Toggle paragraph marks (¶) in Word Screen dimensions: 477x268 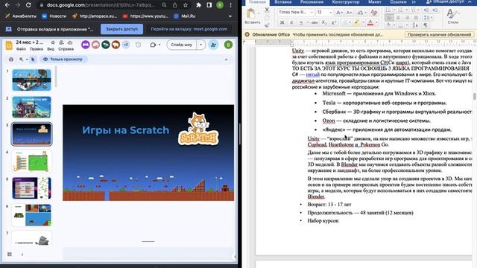pos(426,25)
